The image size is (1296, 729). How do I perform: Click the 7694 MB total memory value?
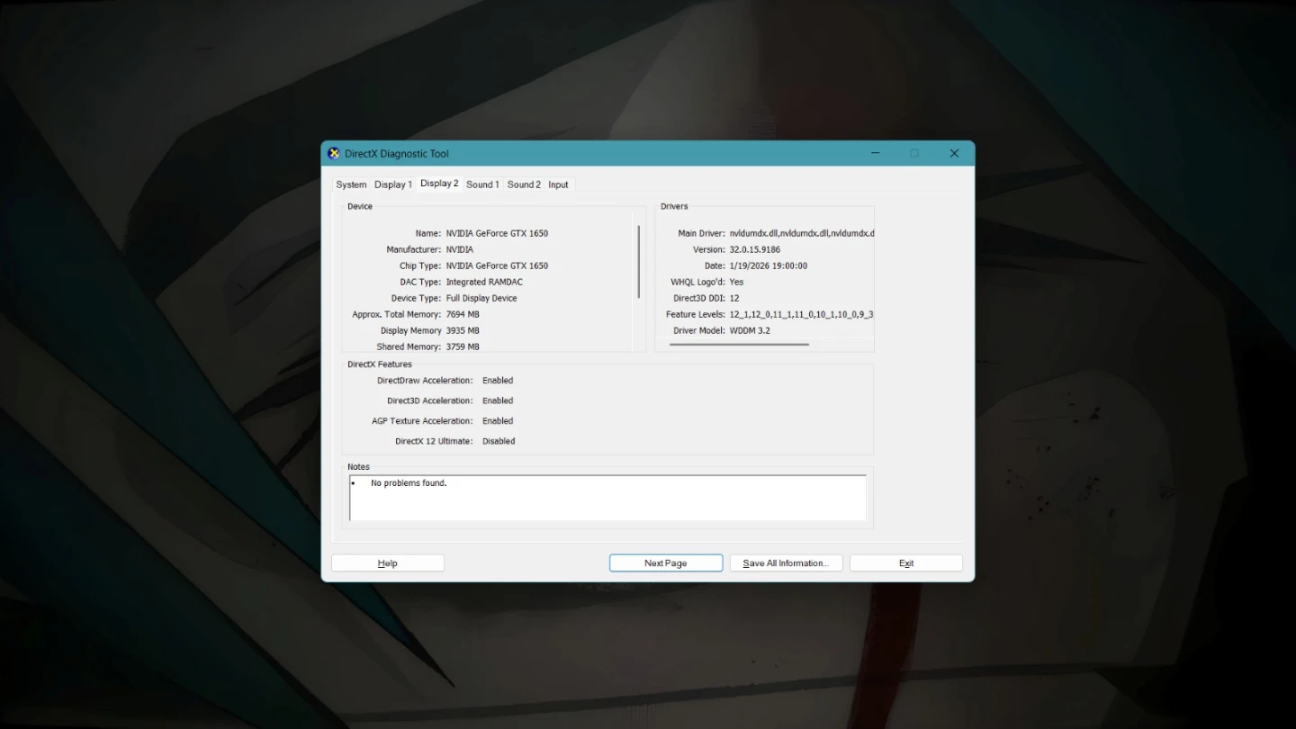463,314
